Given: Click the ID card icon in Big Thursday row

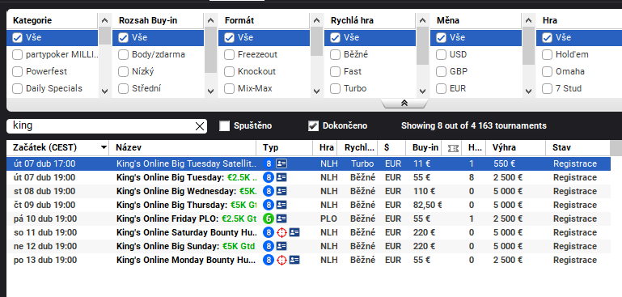Looking at the screenshot, I should coord(281,205).
